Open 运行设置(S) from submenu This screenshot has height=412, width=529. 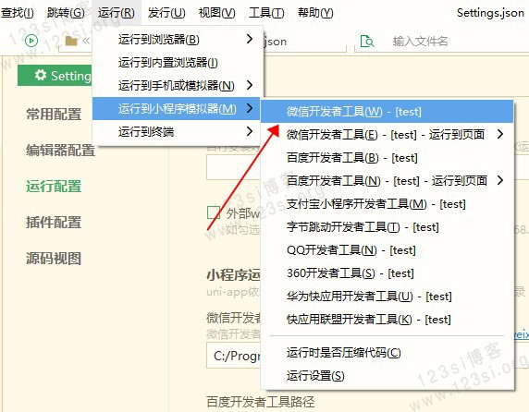click(x=387, y=376)
